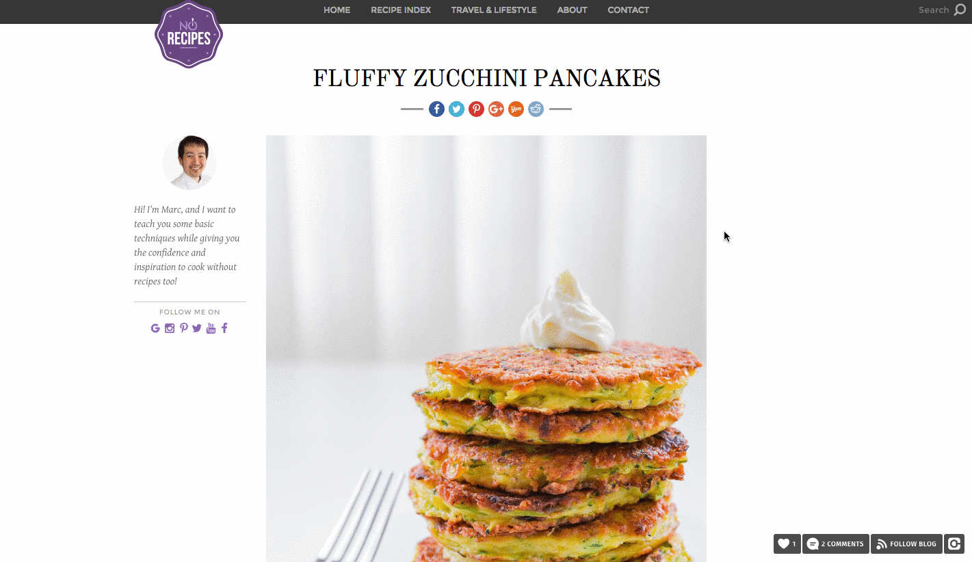View the 2 Comments
Image resolution: width=972 pixels, height=562 pixels.
[836, 544]
